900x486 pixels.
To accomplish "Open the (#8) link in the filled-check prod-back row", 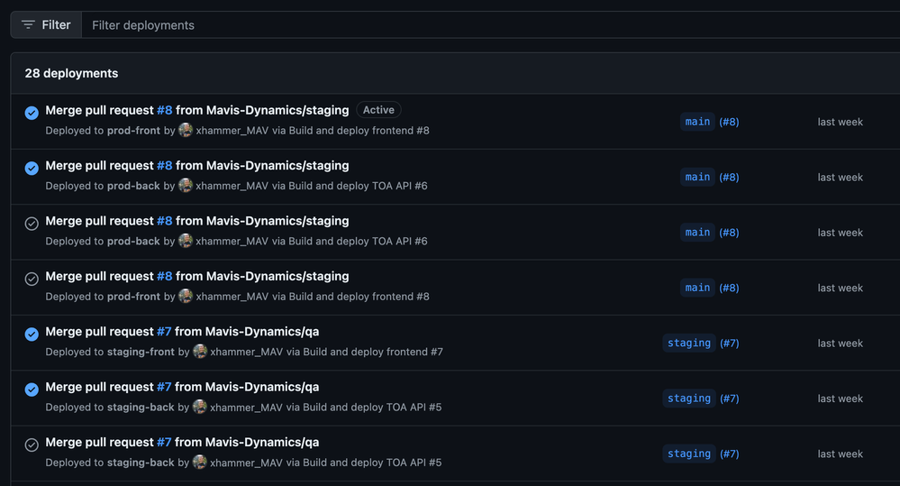I will coord(729,177).
